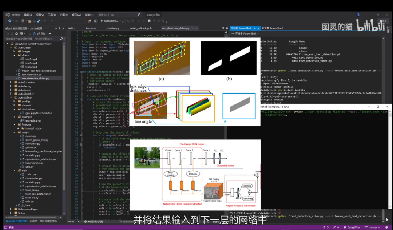Click the Home icon in Solution Explorer toolbar
The image size is (393, 230).
pyautogui.click(x=17, y=33)
